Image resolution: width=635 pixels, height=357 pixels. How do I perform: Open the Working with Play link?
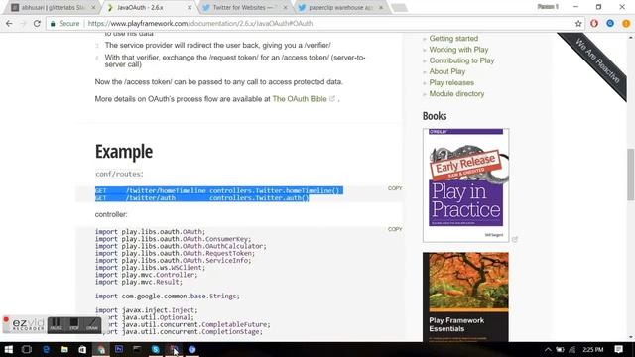[x=458, y=50]
